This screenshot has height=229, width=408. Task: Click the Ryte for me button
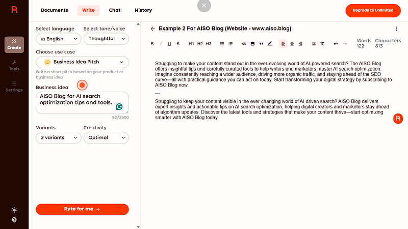[82, 209]
